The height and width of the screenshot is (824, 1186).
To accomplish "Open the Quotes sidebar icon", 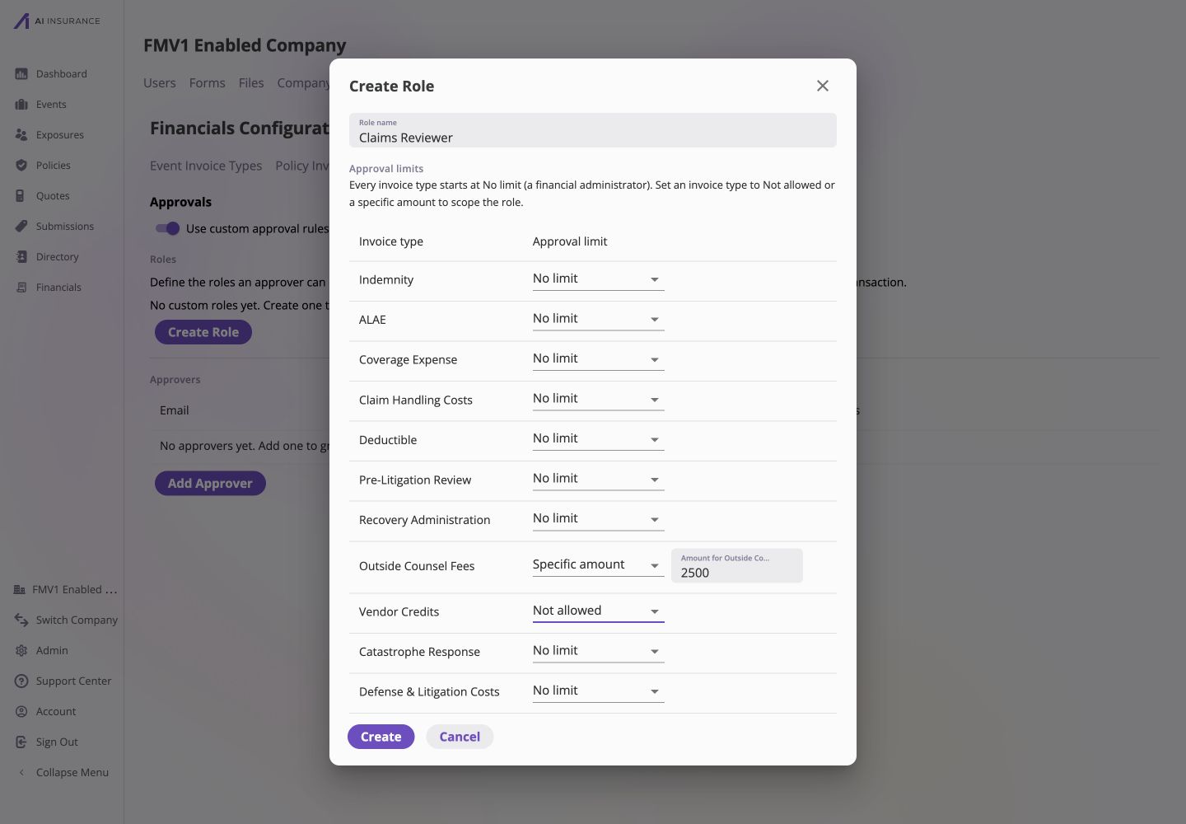I will click(21, 196).
